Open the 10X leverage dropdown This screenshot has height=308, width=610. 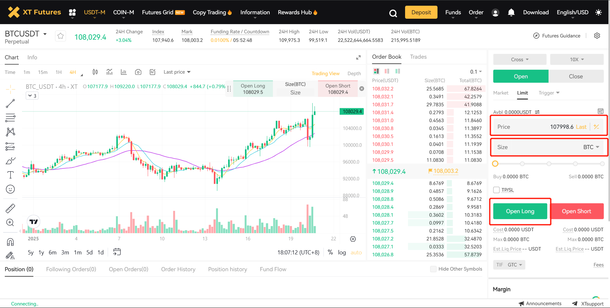[577, 60]
